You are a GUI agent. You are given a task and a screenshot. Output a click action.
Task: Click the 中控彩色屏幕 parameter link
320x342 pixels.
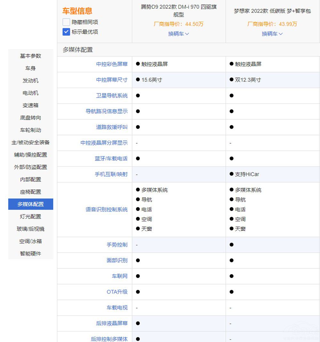click(x=112, y=64)
